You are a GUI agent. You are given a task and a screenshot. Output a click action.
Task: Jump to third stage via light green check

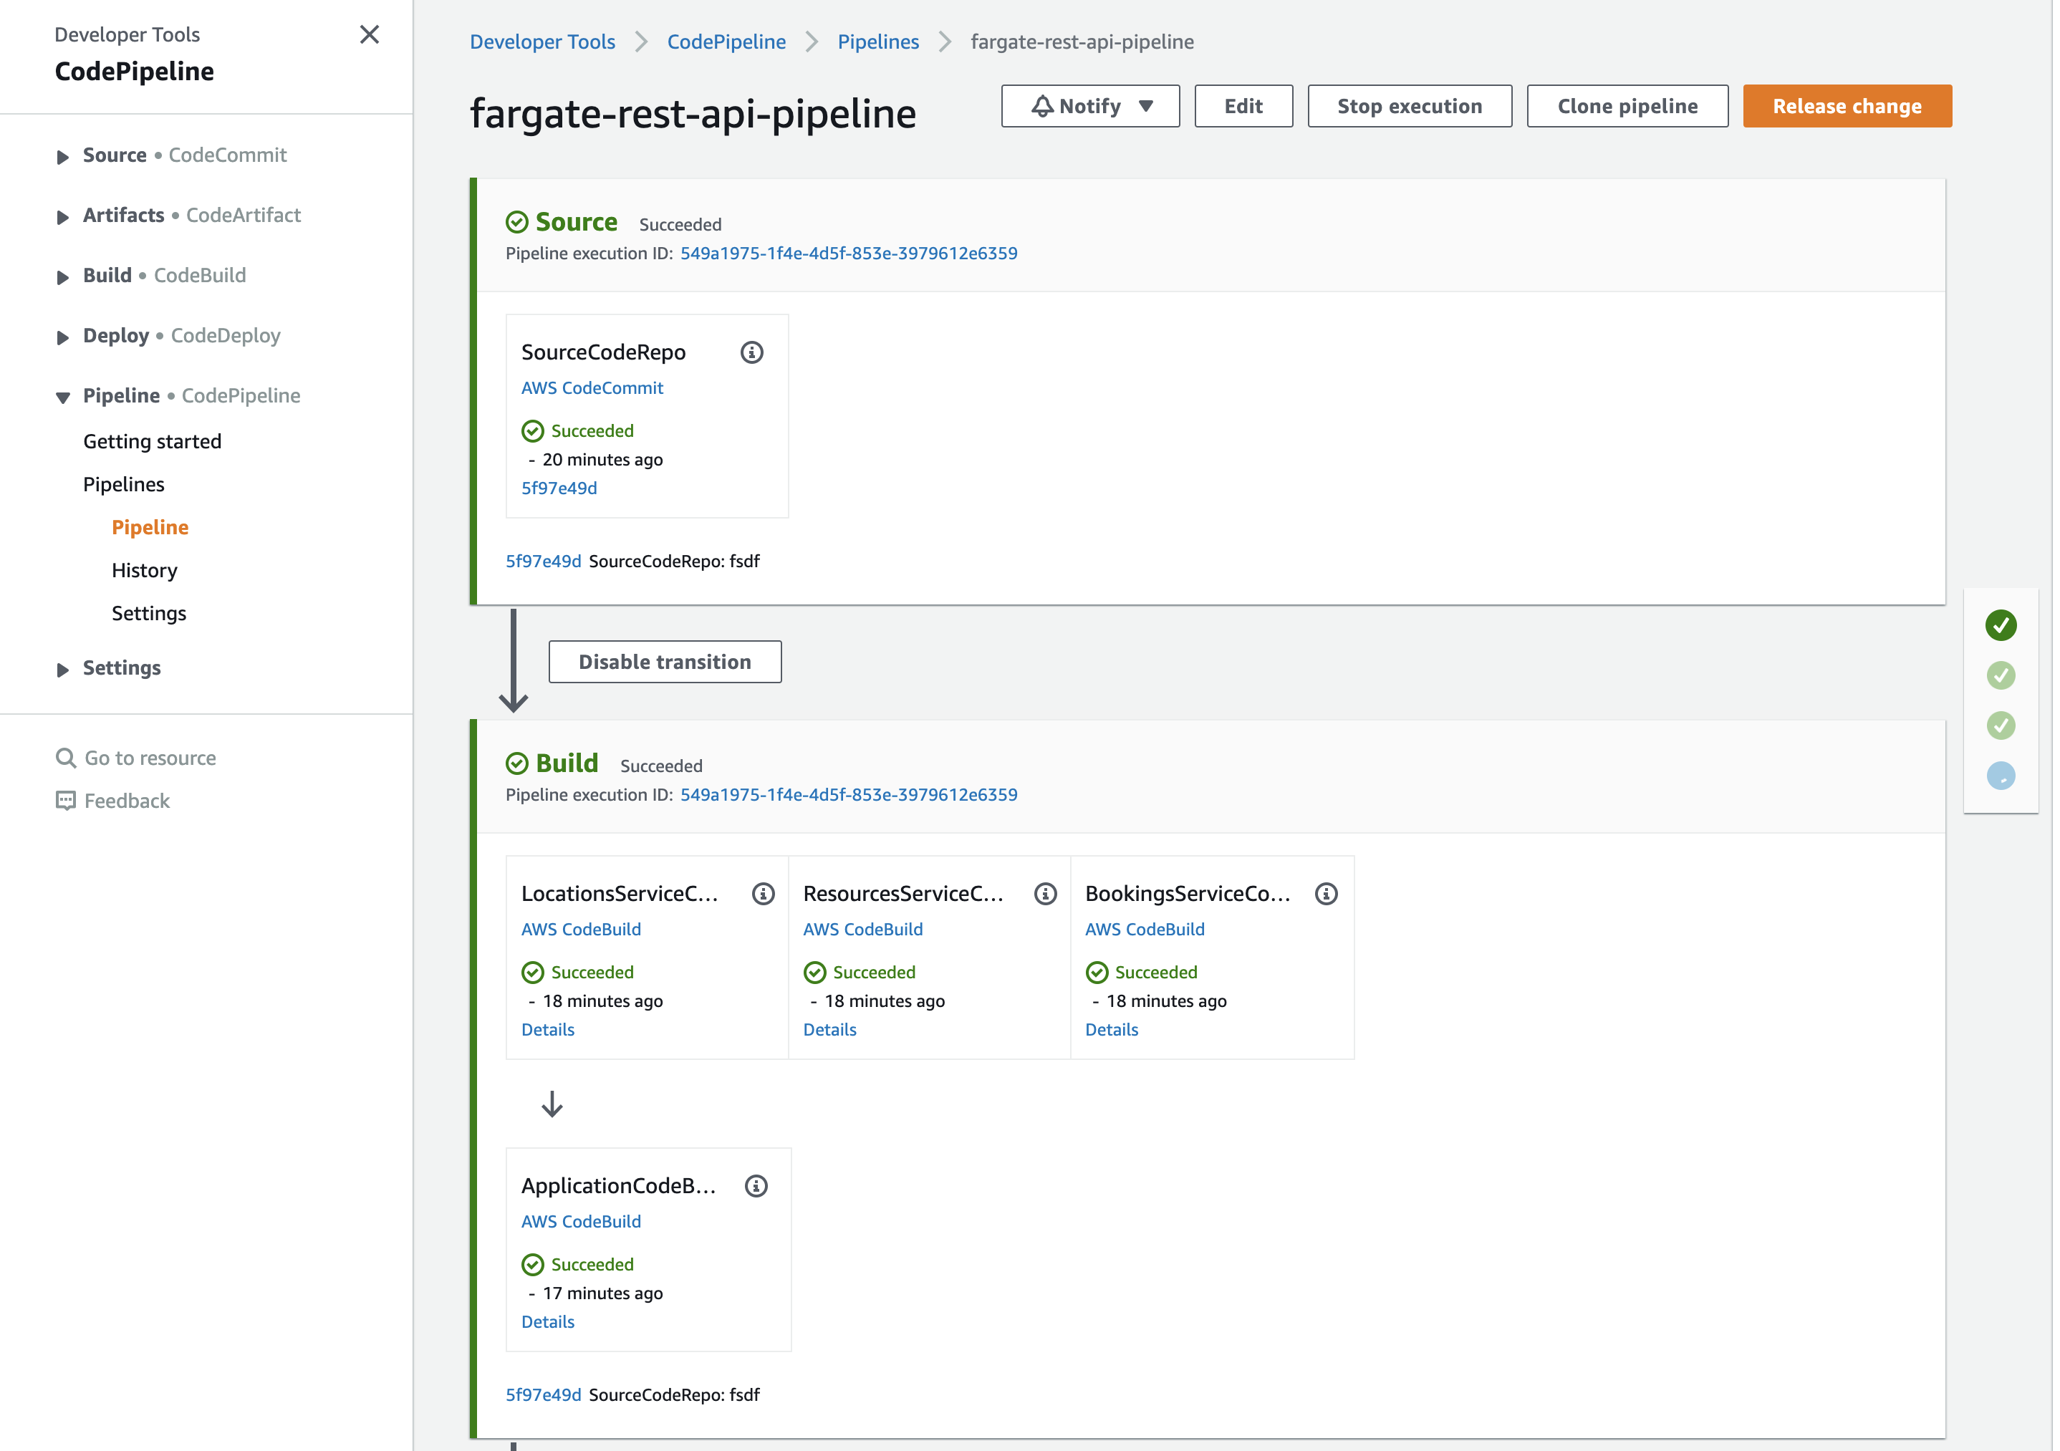(2000, 725)
